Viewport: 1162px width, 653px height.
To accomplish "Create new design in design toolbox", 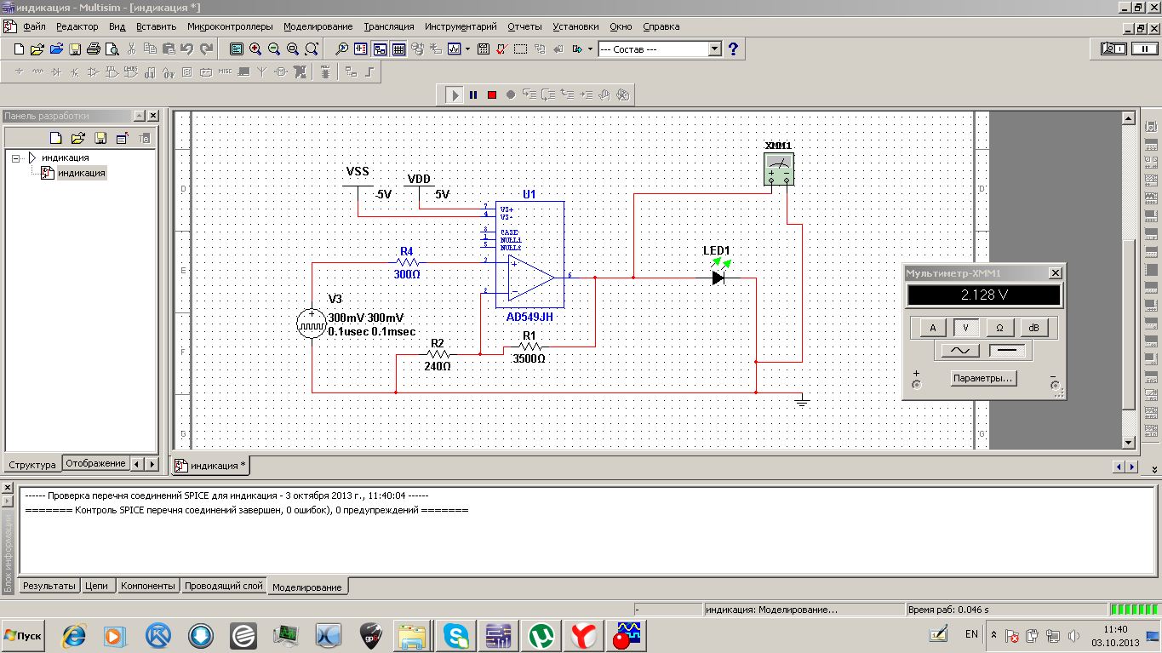I will (x=56, y=138).
